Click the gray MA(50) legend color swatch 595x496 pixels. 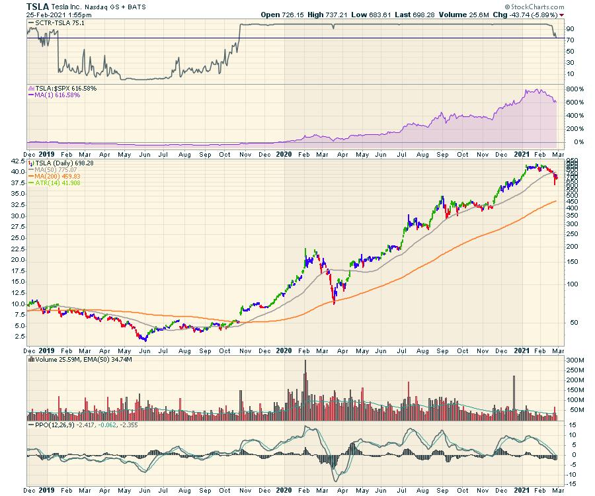point(30,169)
